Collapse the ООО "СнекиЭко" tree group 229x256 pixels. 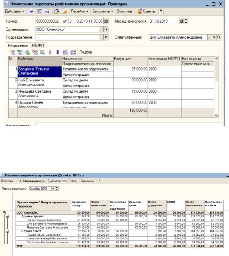(x=5, y=212)
